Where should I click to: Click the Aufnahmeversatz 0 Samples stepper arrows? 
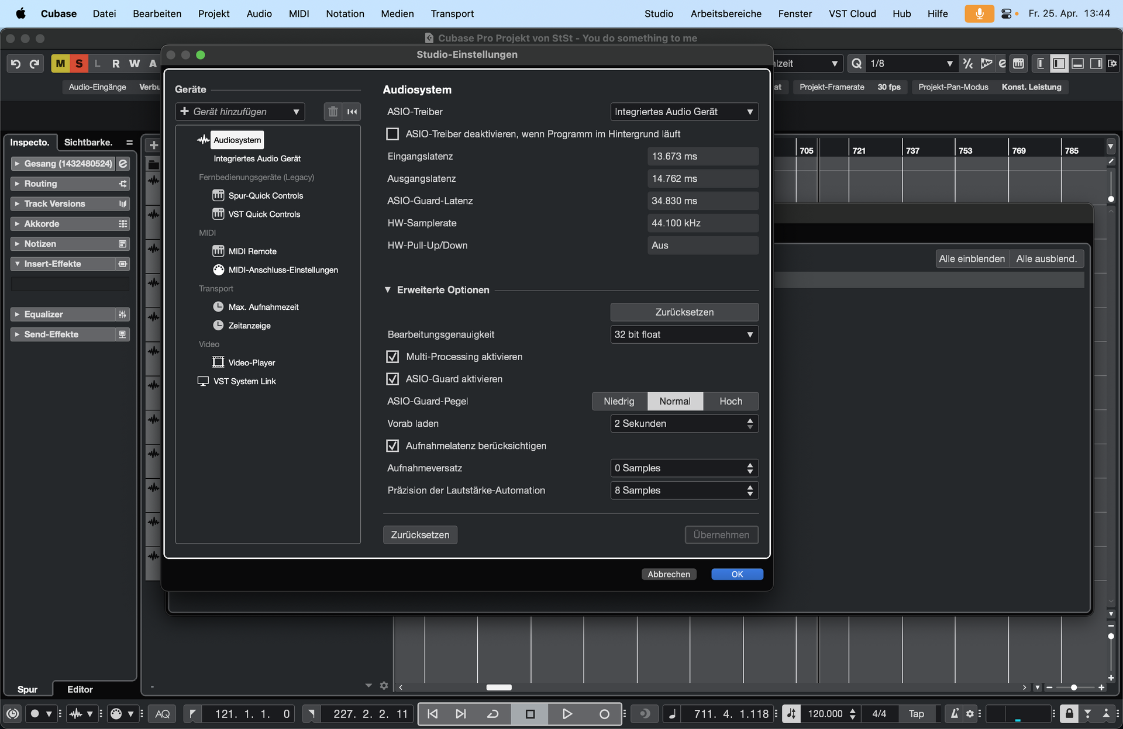coord(750,468)
